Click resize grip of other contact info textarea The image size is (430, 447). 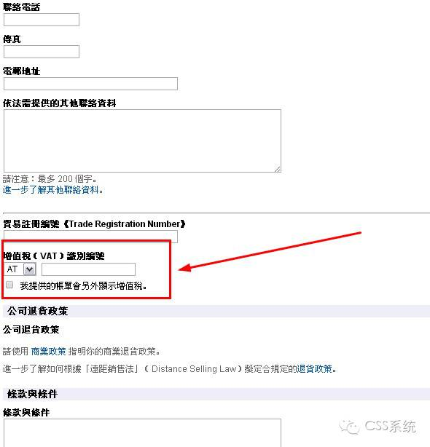[278, 169]
